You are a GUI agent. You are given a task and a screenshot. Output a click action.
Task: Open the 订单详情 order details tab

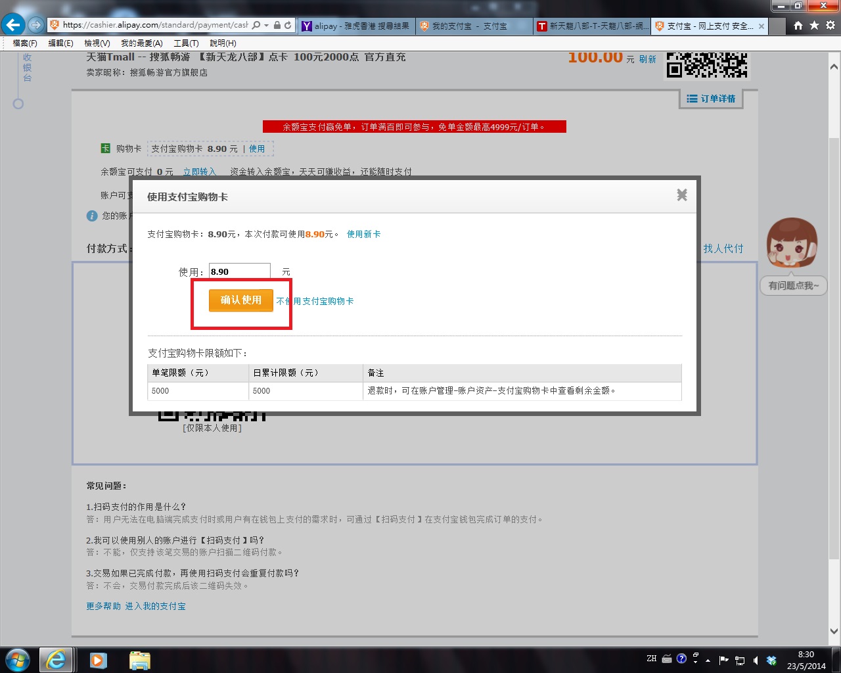click(x=711, y=99)
